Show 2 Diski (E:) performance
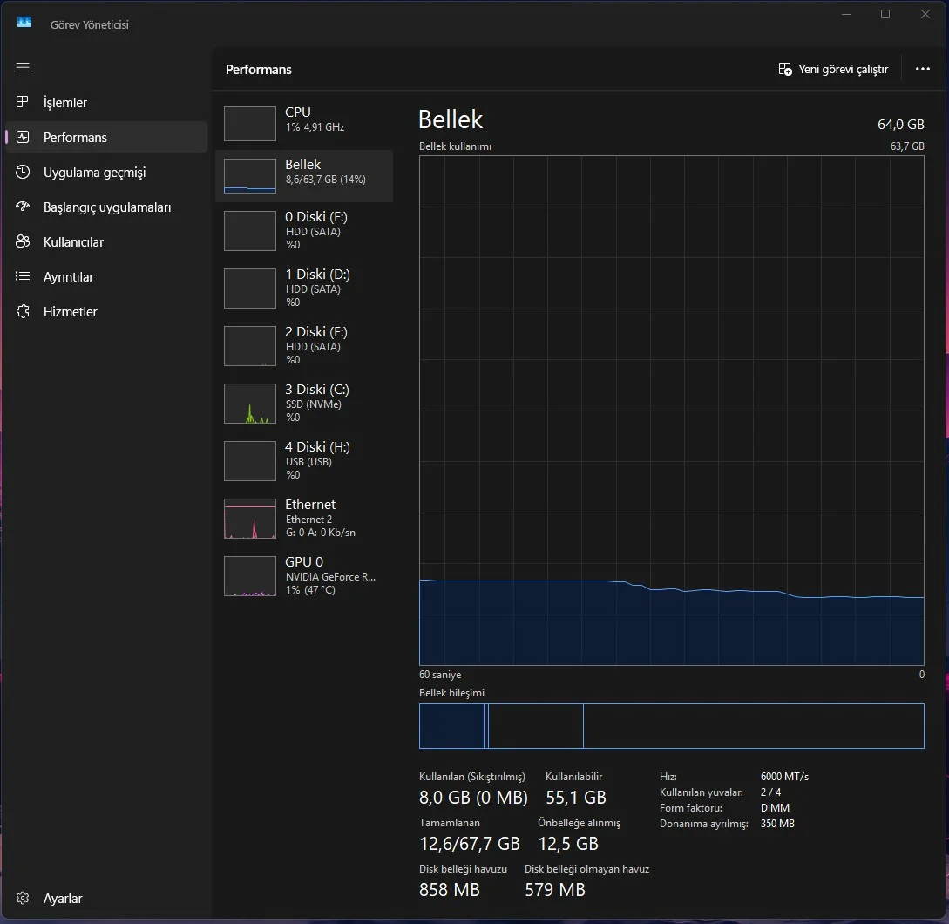949x924 pixels. (x=303, y=345)
